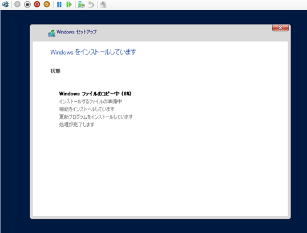Viewport: 307px width, 233px height.
Task: Click the Windows をインストールしています heading
Action: pyautogui.click(x=93, y=52)
